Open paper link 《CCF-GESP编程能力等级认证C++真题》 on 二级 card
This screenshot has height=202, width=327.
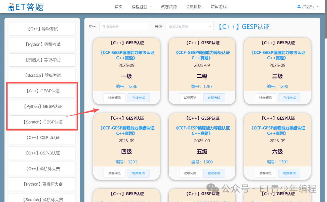(202, 55)
